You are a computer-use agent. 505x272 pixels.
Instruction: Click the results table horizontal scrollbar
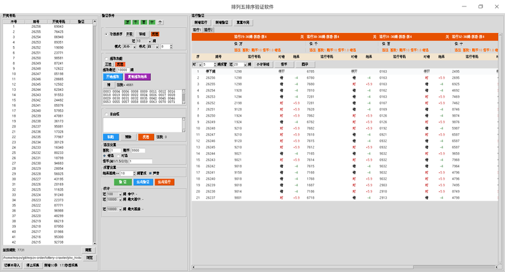tap(345, 267)
